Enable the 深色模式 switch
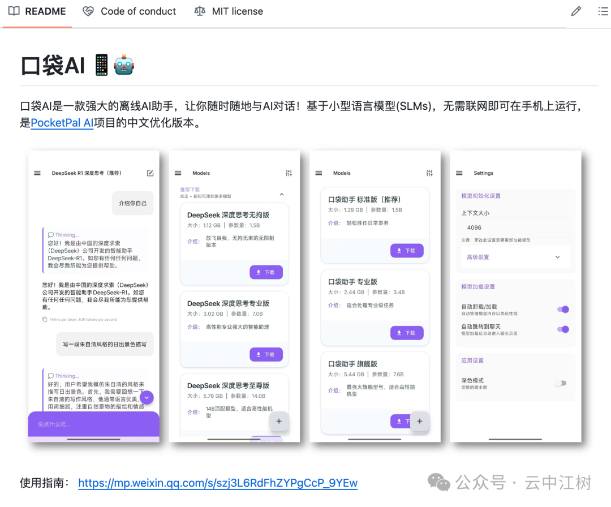Viewport: 611px width, 507px height. coord(561,384)
